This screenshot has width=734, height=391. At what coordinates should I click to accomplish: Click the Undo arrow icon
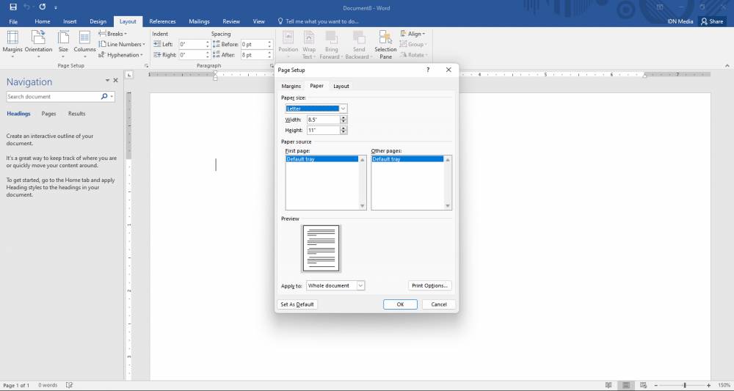tap(27, 7)
